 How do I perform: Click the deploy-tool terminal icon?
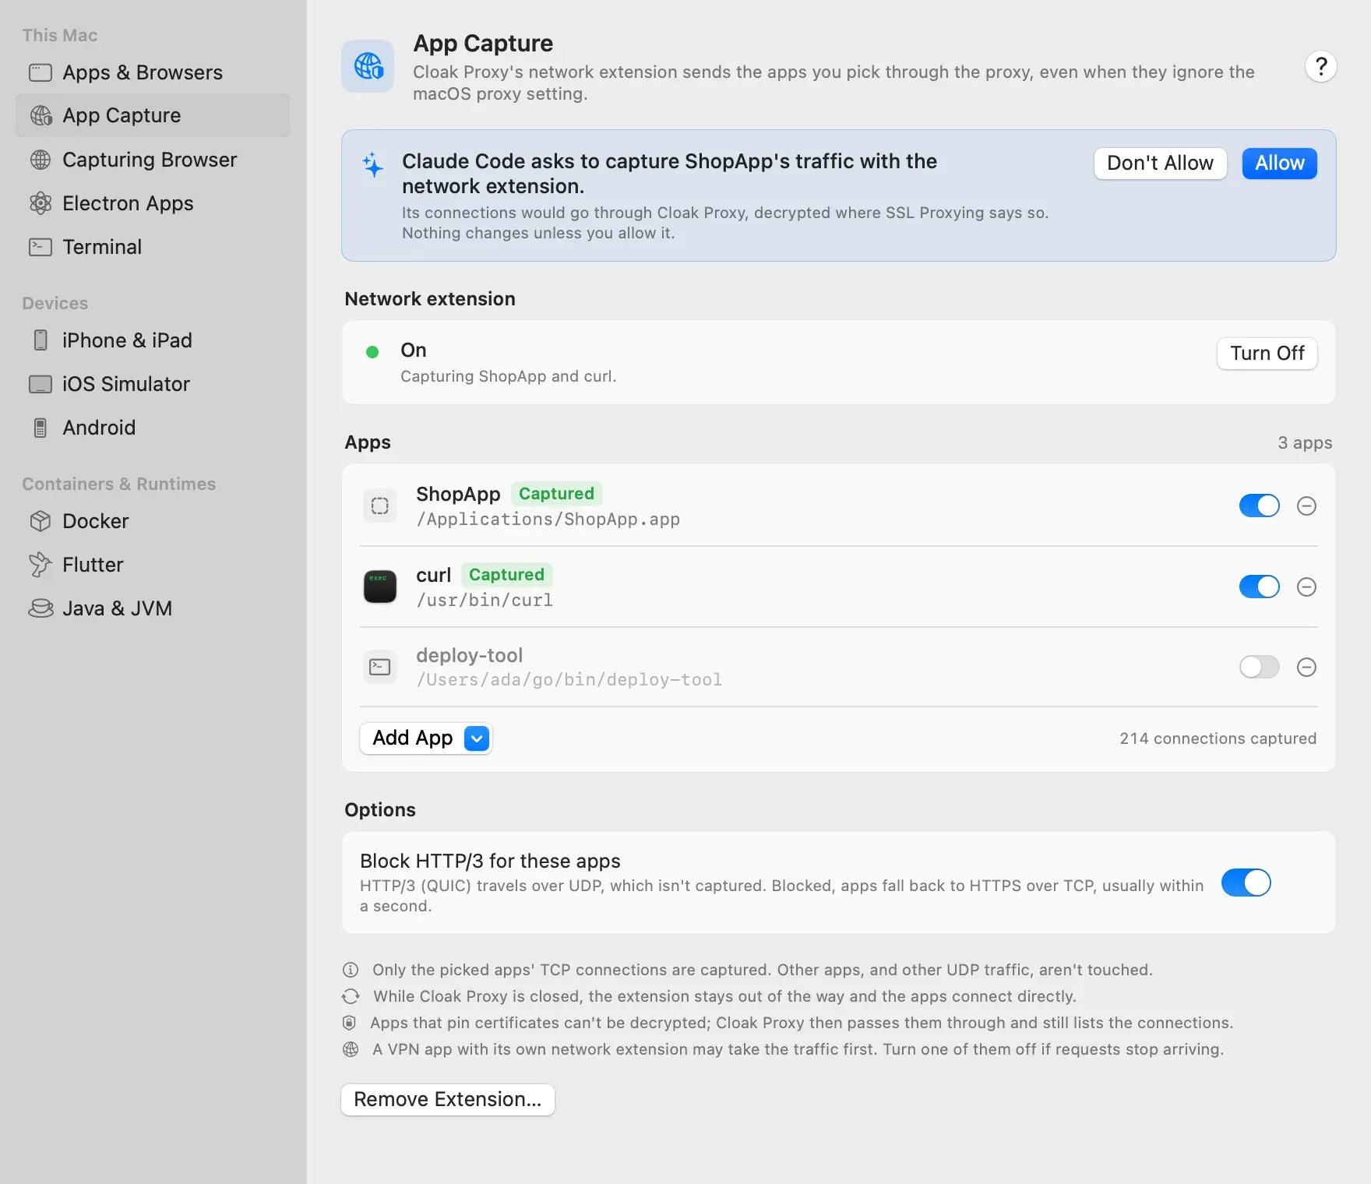tap(380, 667)
